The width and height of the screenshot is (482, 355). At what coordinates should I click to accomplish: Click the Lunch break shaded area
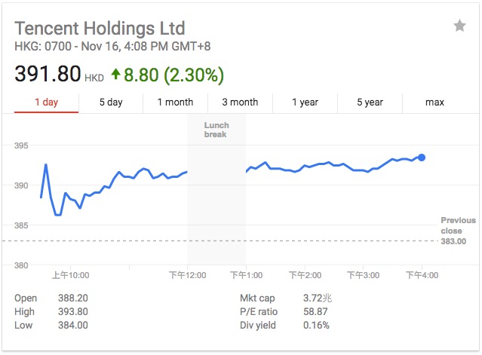(215, 188)
